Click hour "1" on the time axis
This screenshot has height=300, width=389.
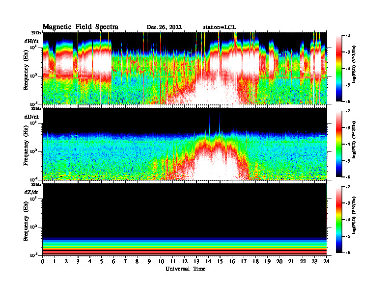click(55, 261)
